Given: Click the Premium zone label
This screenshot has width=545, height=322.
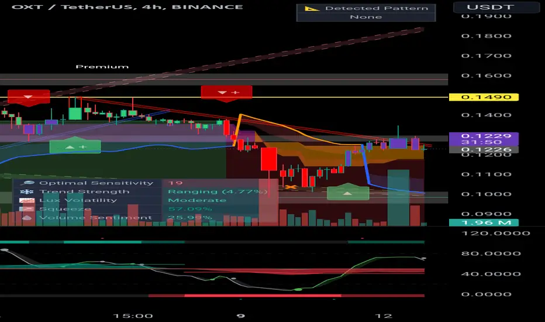Looking at the screenshot, I should [102, 67].
